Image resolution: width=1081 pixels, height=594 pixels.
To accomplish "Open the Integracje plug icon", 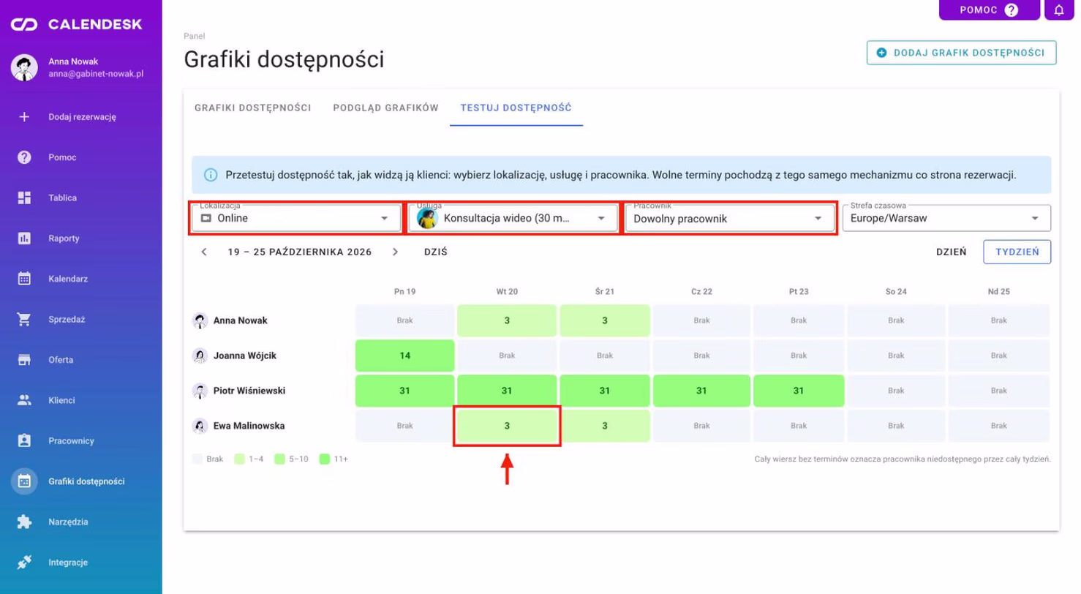I will tap(24, 563).
